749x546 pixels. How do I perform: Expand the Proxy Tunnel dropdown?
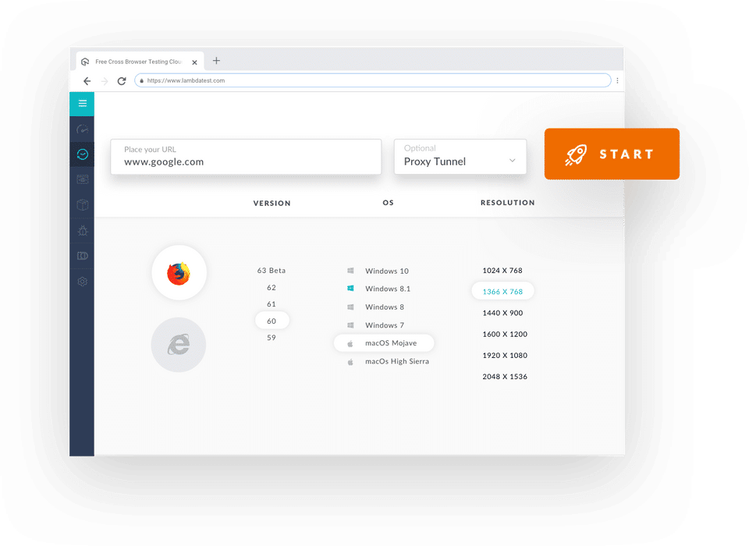(x=460, y=157)
